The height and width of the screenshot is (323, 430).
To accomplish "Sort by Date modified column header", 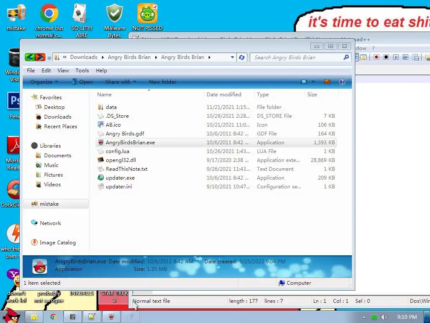I will [x=229, y=95].
